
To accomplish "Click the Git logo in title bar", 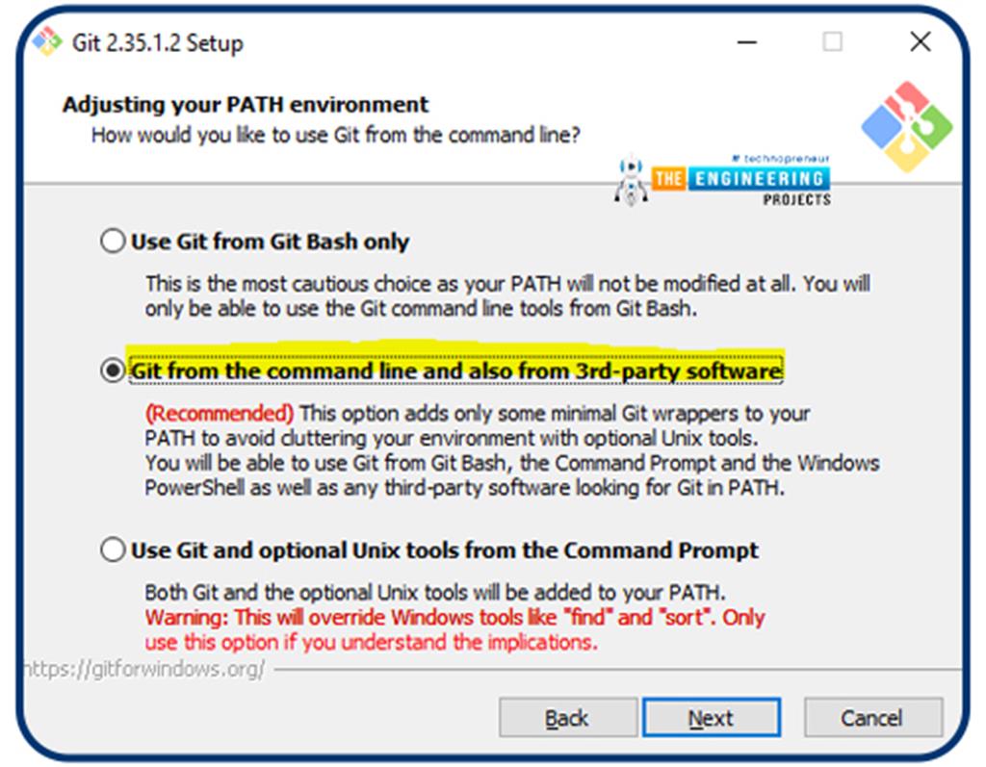I will click(47, 42).
